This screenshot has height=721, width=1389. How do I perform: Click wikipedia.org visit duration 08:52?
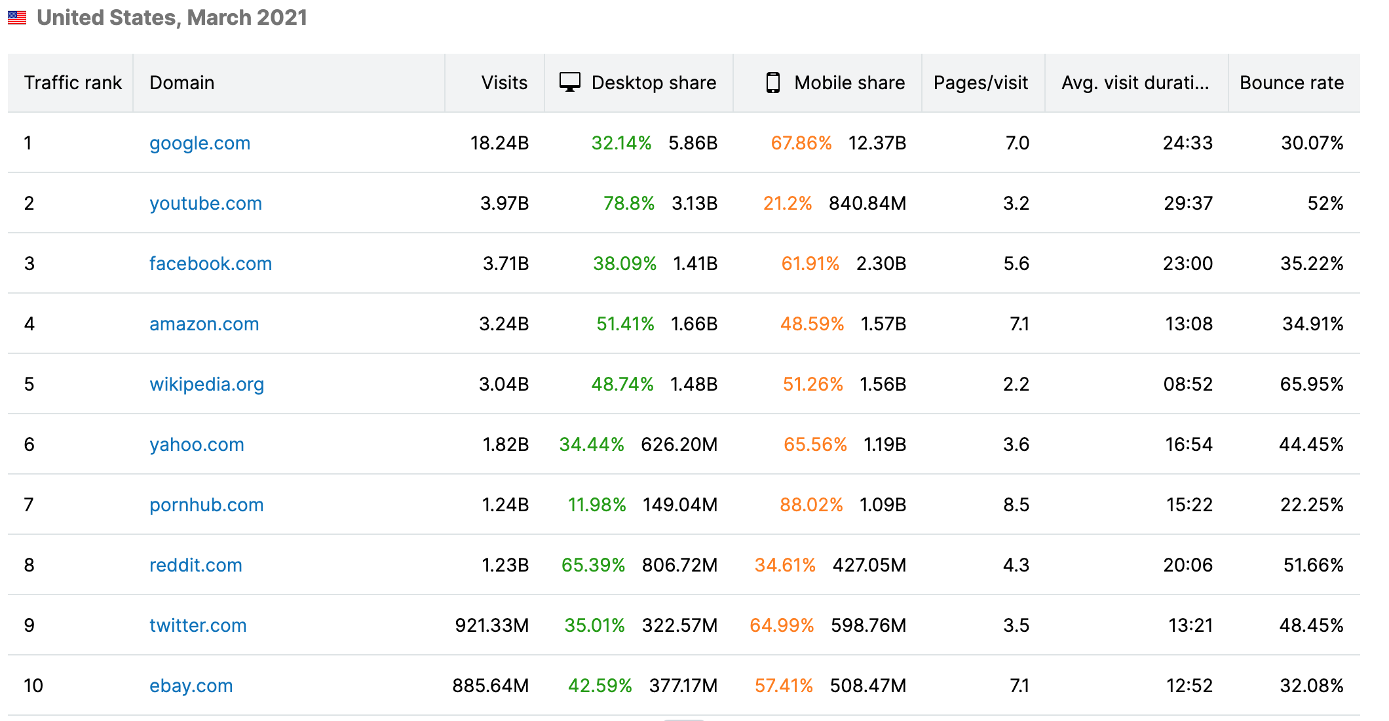[x=1188, y=384]
